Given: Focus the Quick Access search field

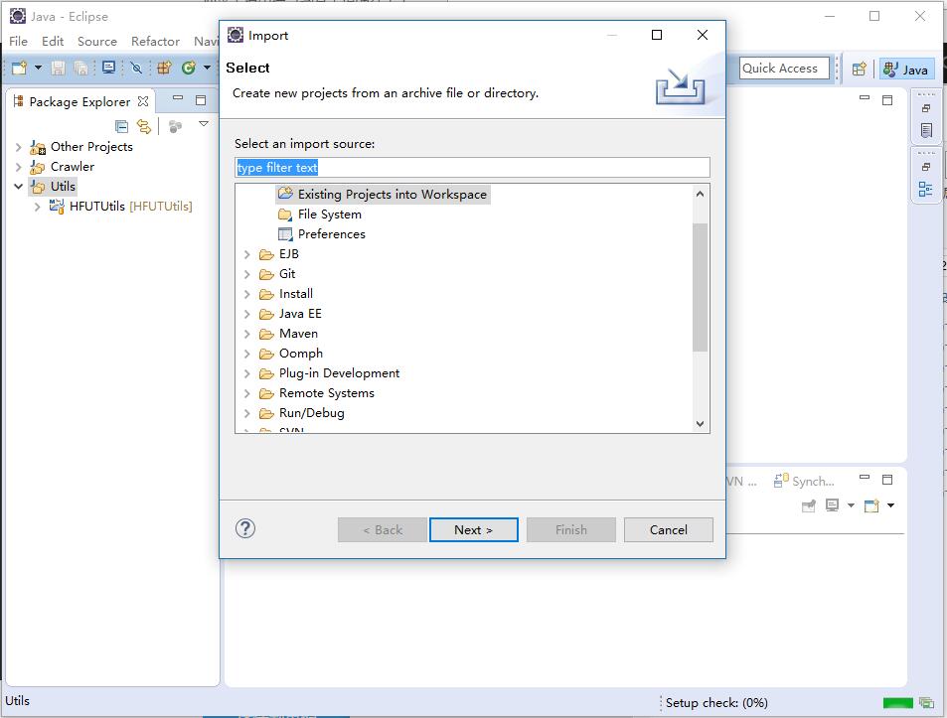Looking at the screenshot, I should tap(785, 69).
